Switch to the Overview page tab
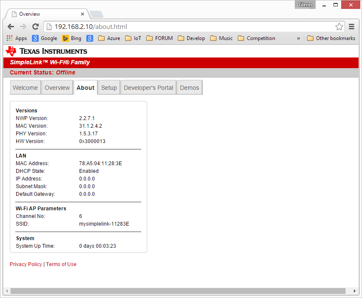The width and height of the screenshot is (362, 298). point(57,88)
